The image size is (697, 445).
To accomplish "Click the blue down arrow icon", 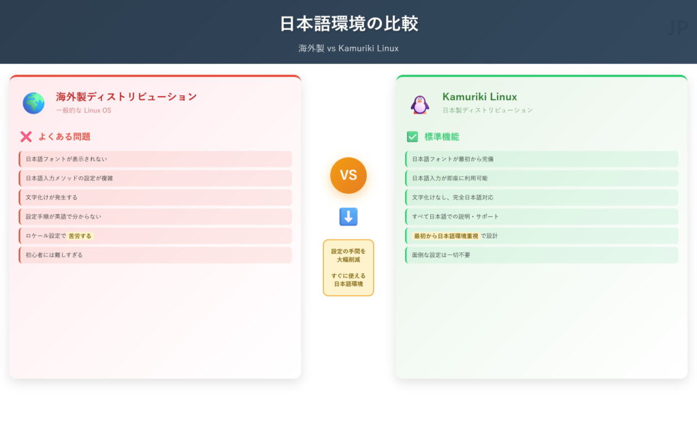I will click(348, 217).
